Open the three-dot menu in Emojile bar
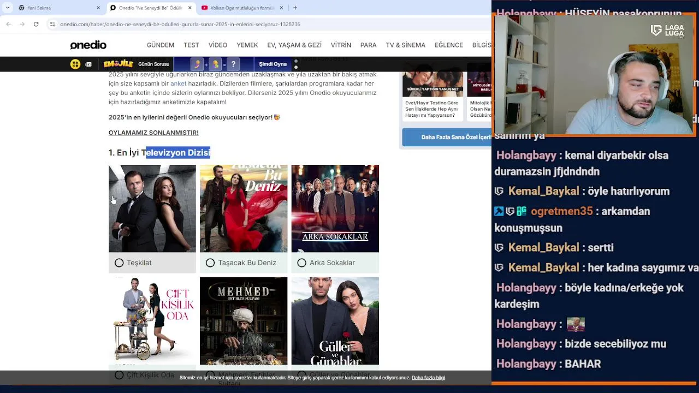The width and height of the screenshot is (699, 393). click(296, 64)
